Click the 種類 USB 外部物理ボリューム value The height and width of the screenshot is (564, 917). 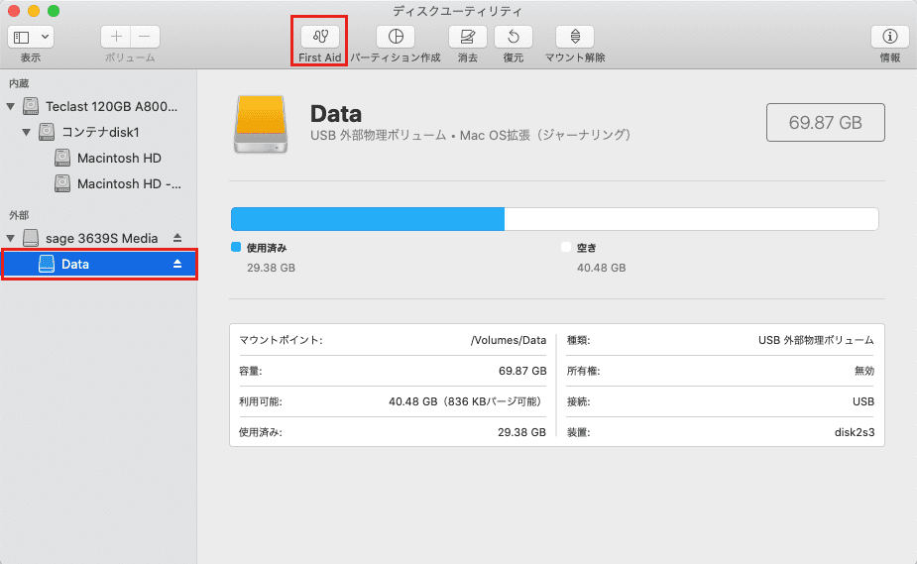click(816, 340)
